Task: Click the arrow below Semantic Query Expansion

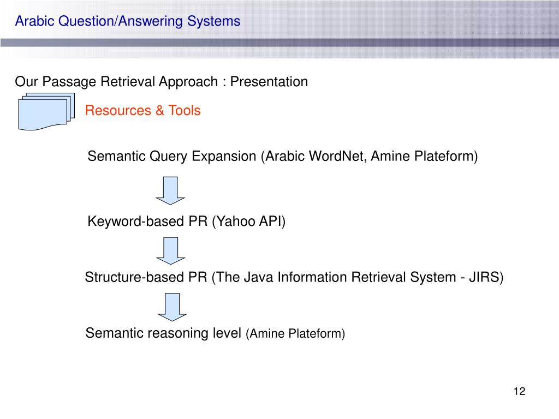Action: click(x=170, y=190)
